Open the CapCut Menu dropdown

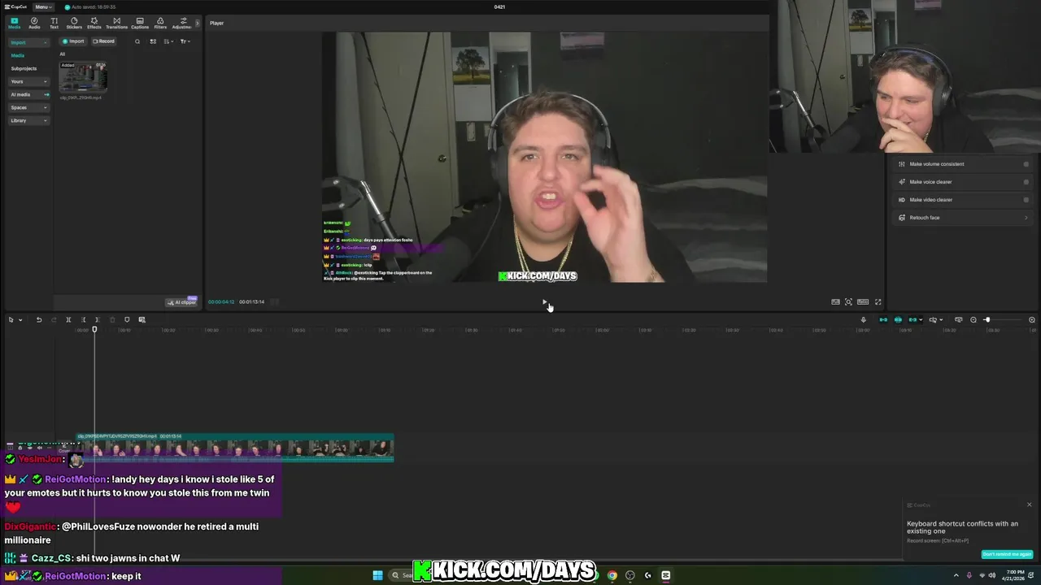(43, 6)
